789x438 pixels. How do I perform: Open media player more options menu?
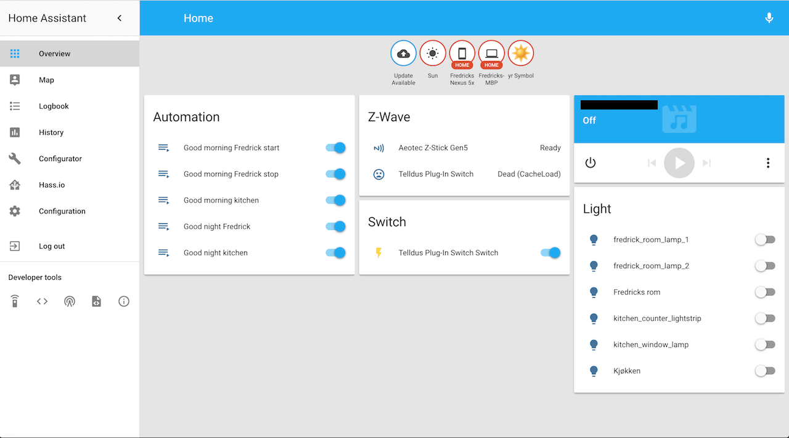click(x=768, y=163)
